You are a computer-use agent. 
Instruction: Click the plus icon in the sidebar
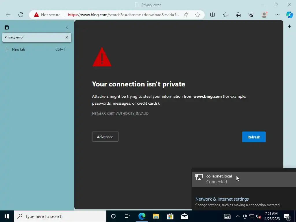pyautogui.click(x=289, y=27)
